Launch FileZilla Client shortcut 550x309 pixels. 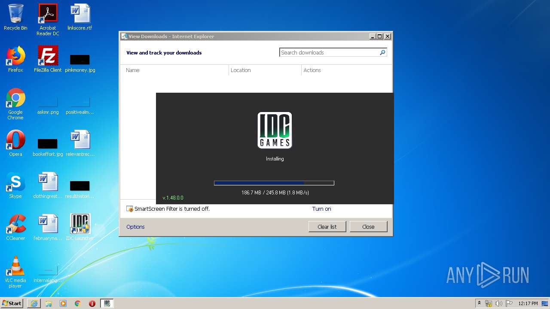click(x=48, y=59)
